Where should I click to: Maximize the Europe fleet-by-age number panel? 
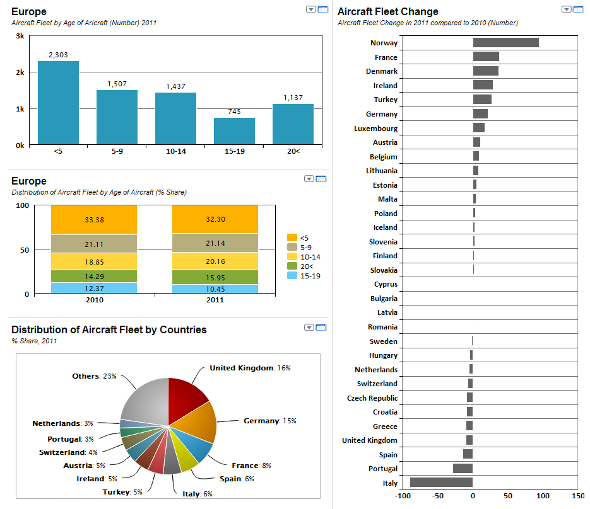point(322,9)
